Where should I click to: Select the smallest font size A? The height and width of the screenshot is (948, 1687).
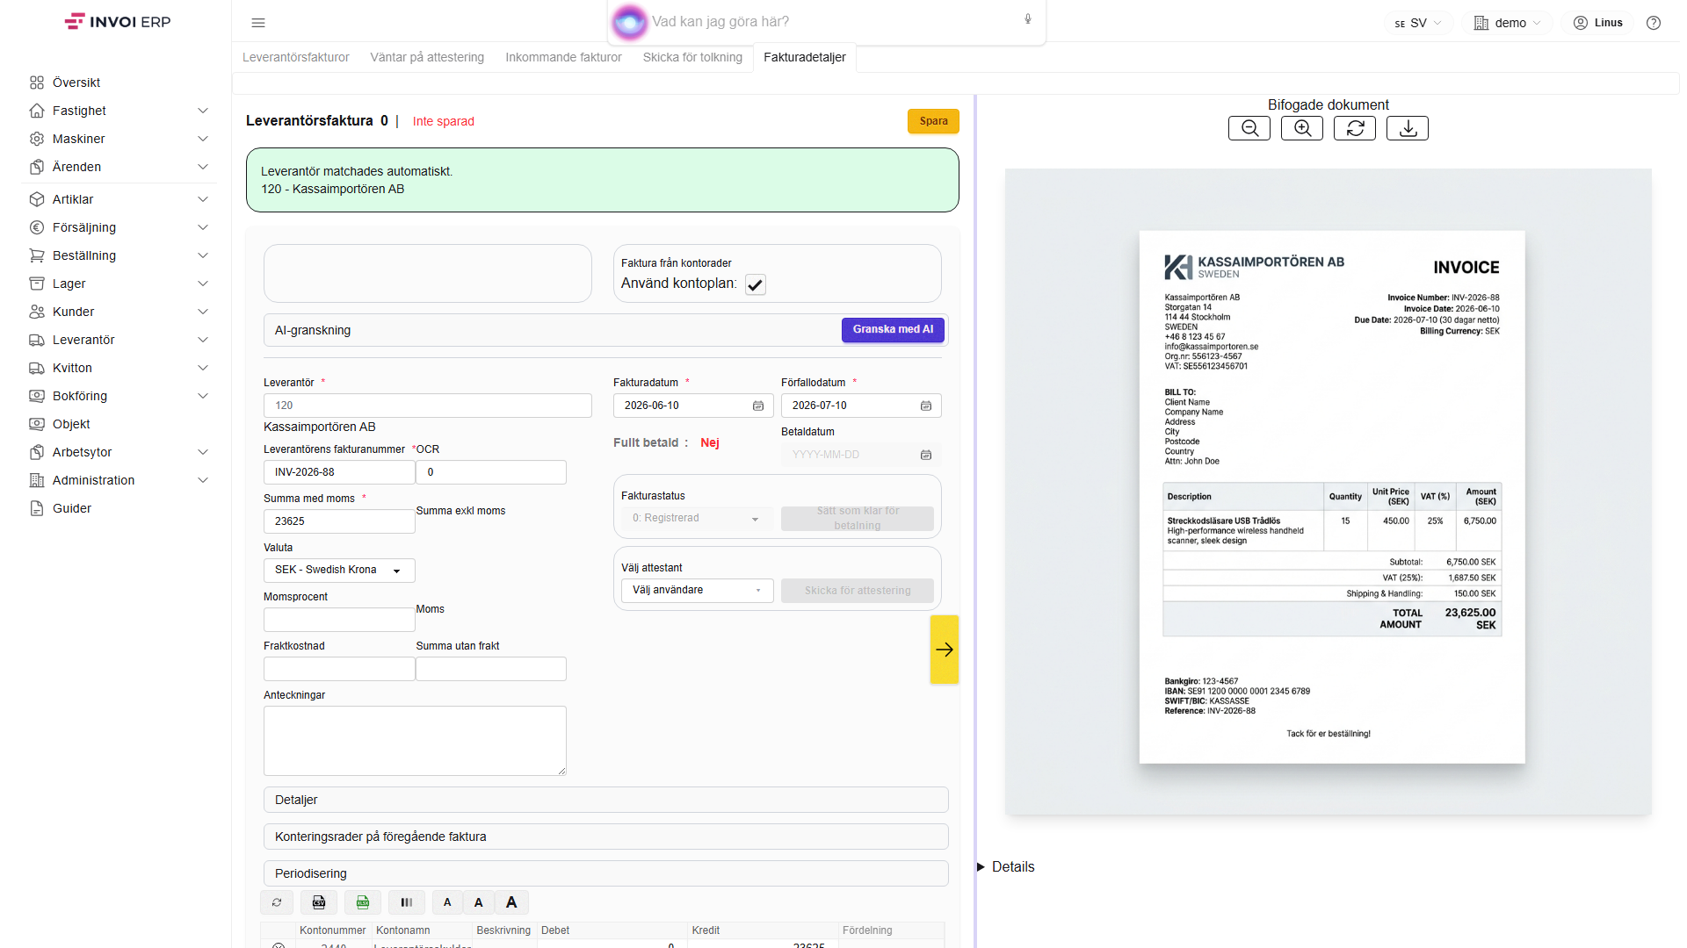447,902
